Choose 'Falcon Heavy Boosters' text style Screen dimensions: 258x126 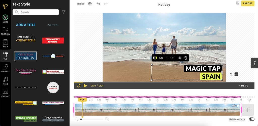point(53,40)
